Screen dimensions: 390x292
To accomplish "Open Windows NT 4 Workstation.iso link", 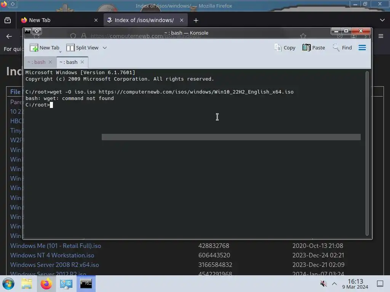I will (52, 255).
